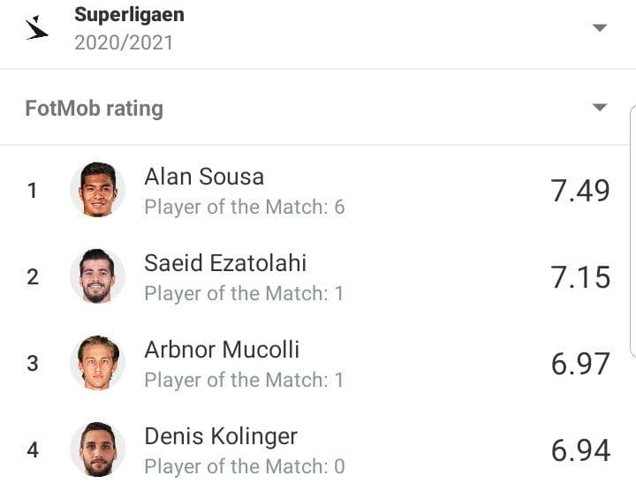Select the Alan Sousa name link

coord(204,177)
